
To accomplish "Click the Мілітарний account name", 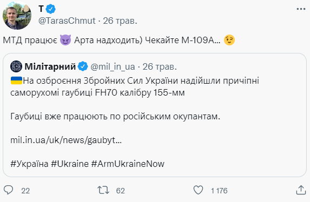I will [50, 67].
